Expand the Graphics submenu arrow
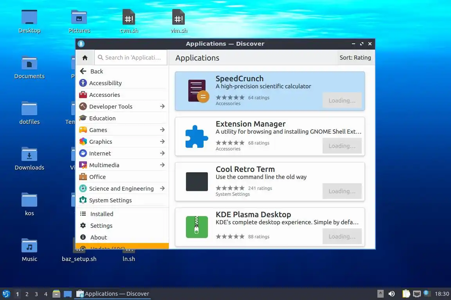Image resolution: width=451 pixels, height=300 pixels. (162, 141)
